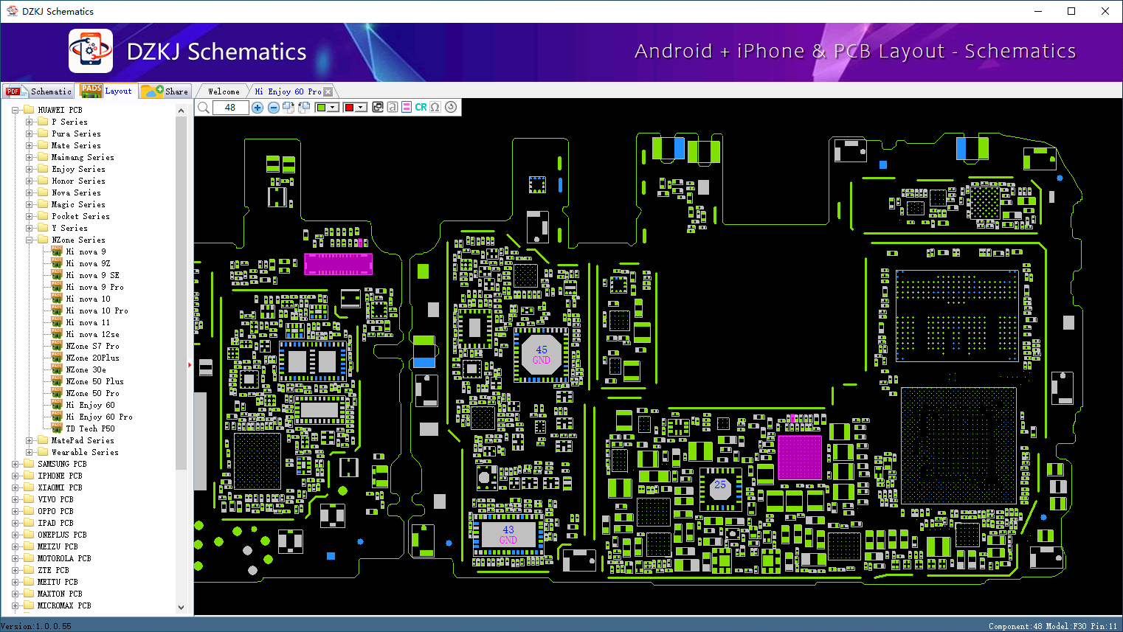
Task: Open the TD Tech P50 layout file
Action: point(90,428)
